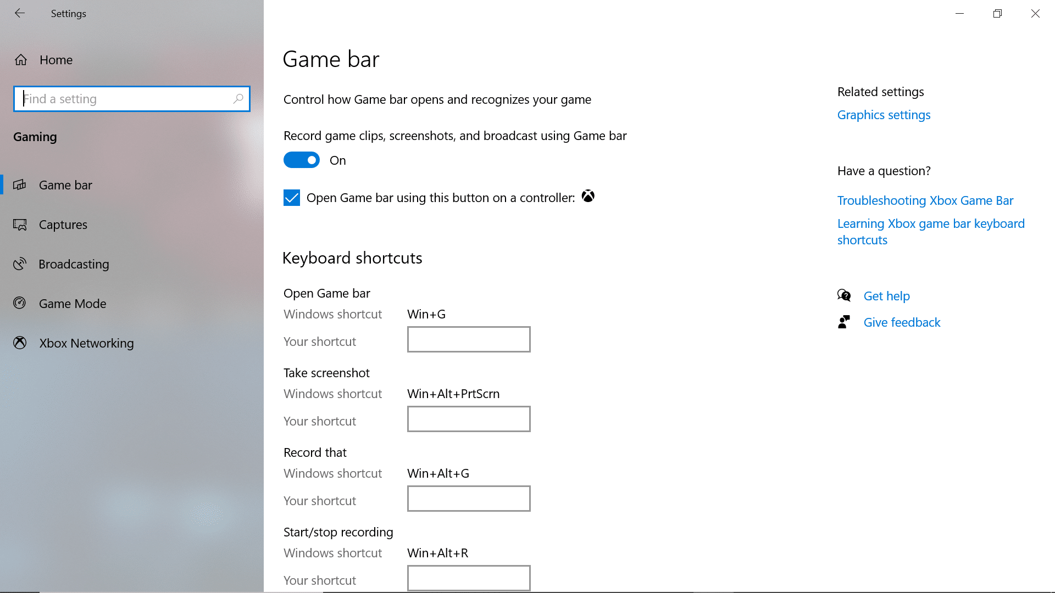Enable Open Game bar using controller button
The width and height of the screenshot is (1055, 593).
291,197
